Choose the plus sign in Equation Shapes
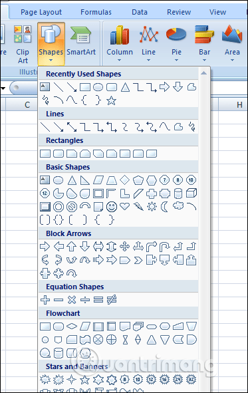Viewport: 248px width, 393px height. (x=45, y=299)
